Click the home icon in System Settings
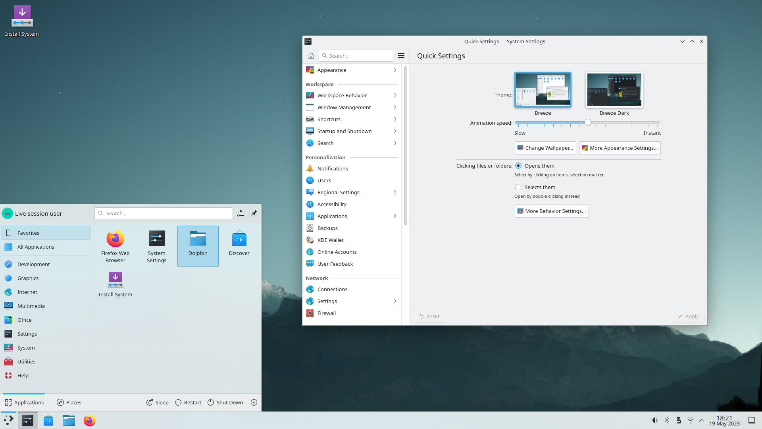 click(x=311, y=56)
